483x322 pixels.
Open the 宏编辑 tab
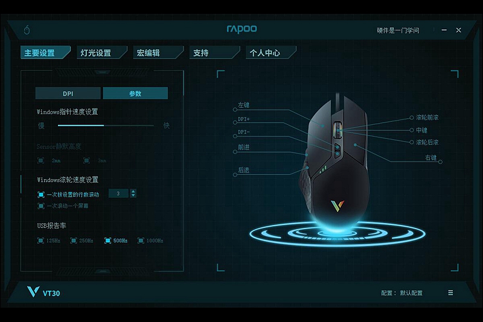point(158,52)
